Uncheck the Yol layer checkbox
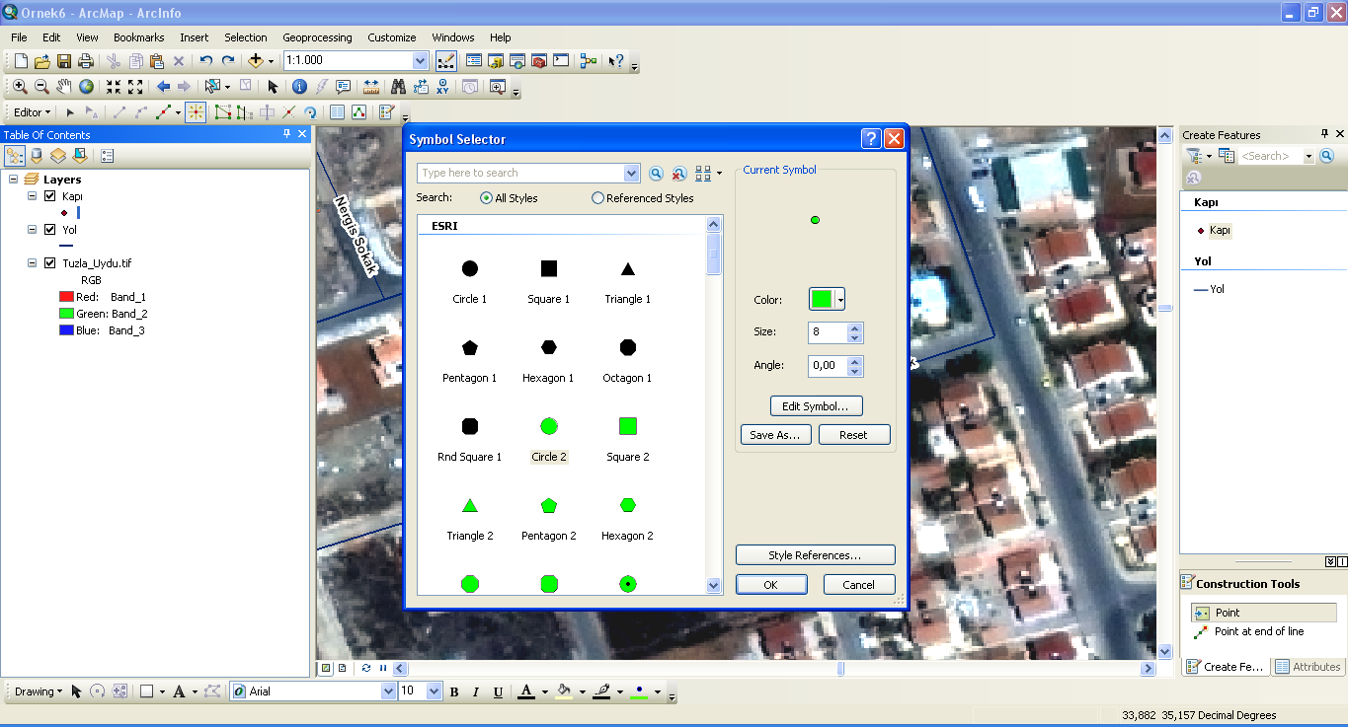 50,230
